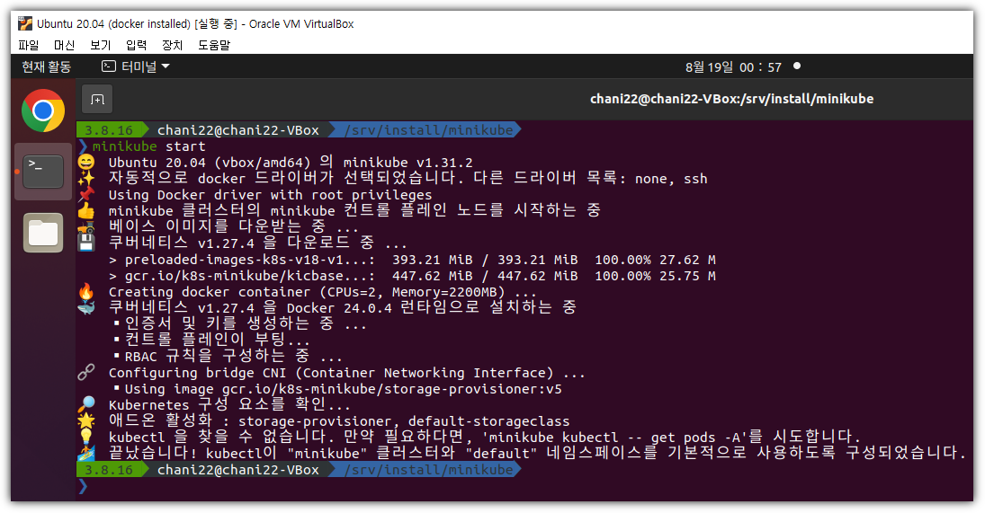This screenshot has height=513, width=985.
Task: Click the preloaded-images-k8s-v18 download line
Action: pos(412,260)
